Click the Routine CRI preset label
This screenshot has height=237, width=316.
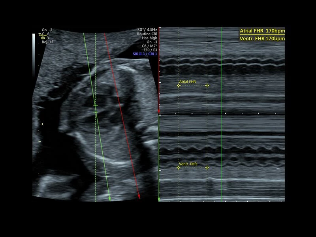(147, 34)
